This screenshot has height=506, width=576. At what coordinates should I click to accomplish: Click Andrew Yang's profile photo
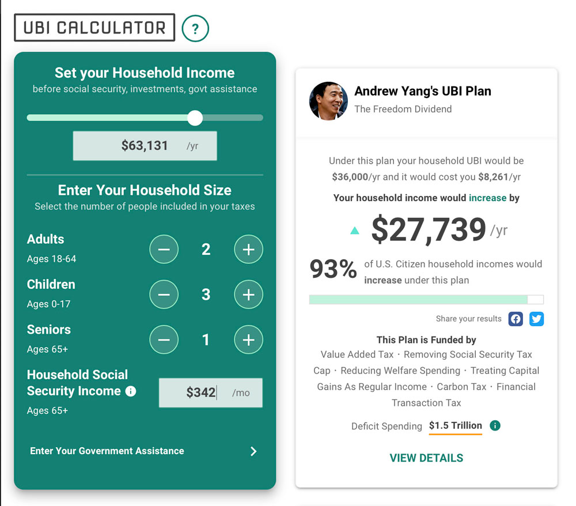(328, 101)
